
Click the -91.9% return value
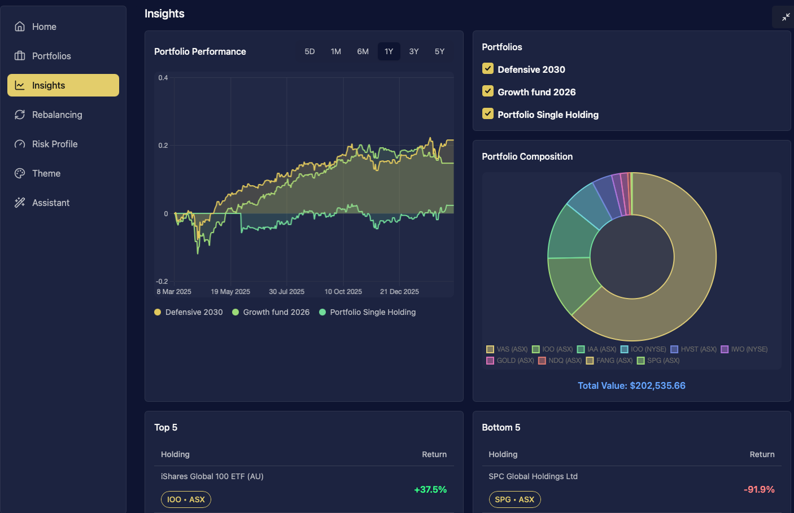click(x=759, y=489)
